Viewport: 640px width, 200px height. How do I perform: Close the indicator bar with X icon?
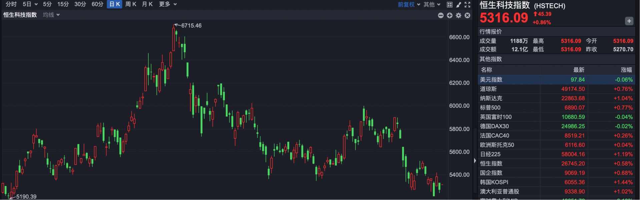[467, 15]
